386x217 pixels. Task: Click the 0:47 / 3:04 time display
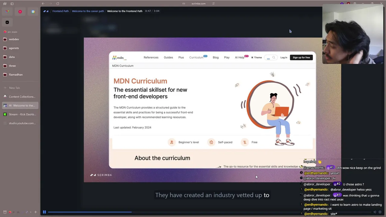[x=152, y=11]
